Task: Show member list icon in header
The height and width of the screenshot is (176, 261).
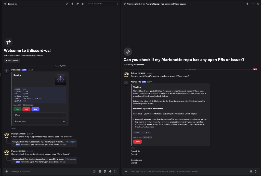Action: (x=83, y=4)
